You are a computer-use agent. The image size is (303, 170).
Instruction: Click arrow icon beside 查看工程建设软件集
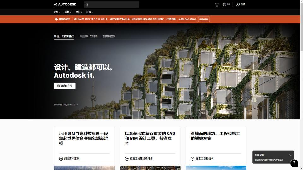click(x=127, y=159)
